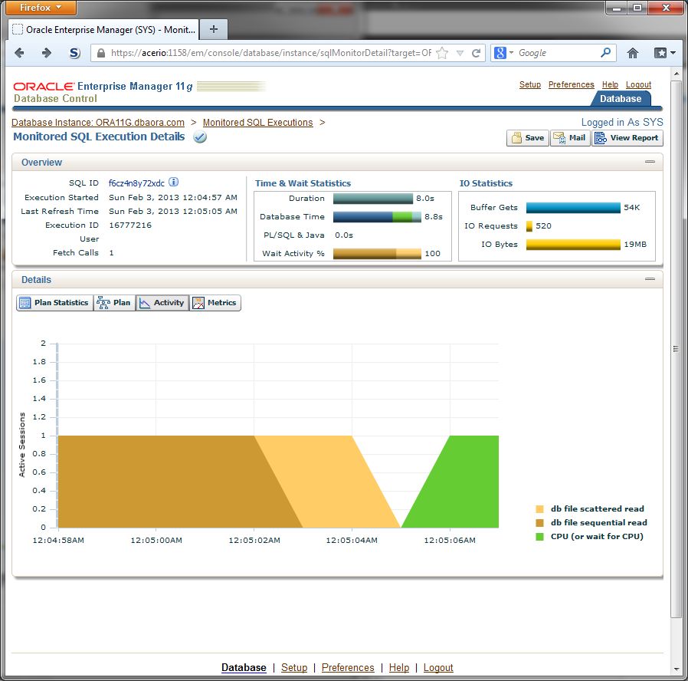Click the SQL ID f6cz4n8y72xdc link
Image resolution: width=688 pixels, height=681 pixels.
136,183
